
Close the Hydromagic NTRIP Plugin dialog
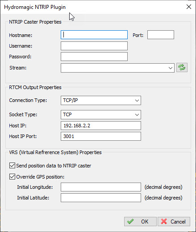coord(189,7)
